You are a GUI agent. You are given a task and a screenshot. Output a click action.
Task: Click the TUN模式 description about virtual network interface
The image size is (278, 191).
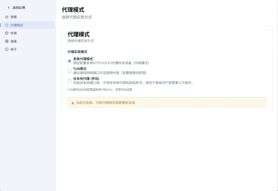110,73
